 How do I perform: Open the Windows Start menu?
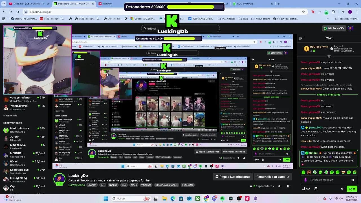coord(106,198)
